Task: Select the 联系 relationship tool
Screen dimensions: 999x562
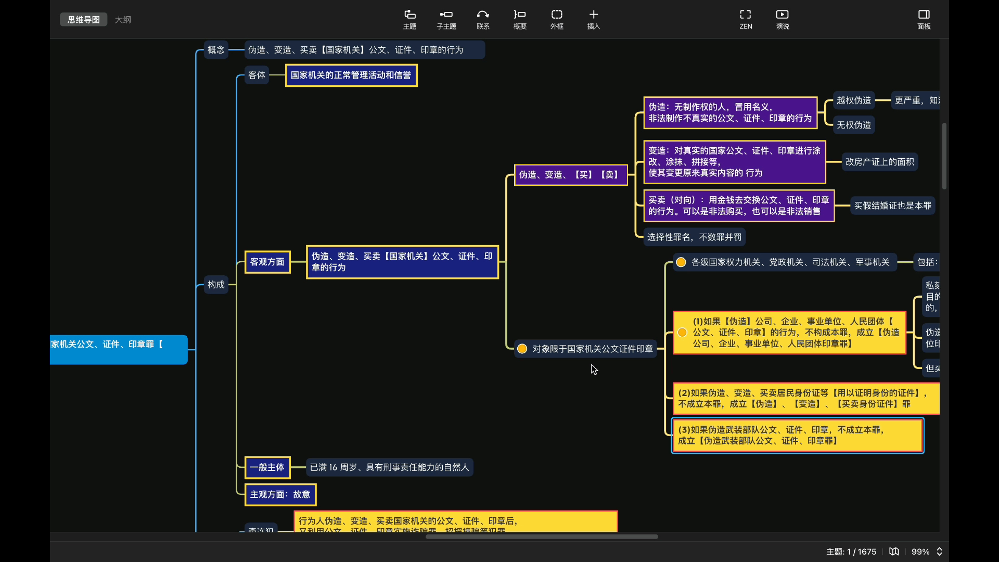Action: [483, 19]
